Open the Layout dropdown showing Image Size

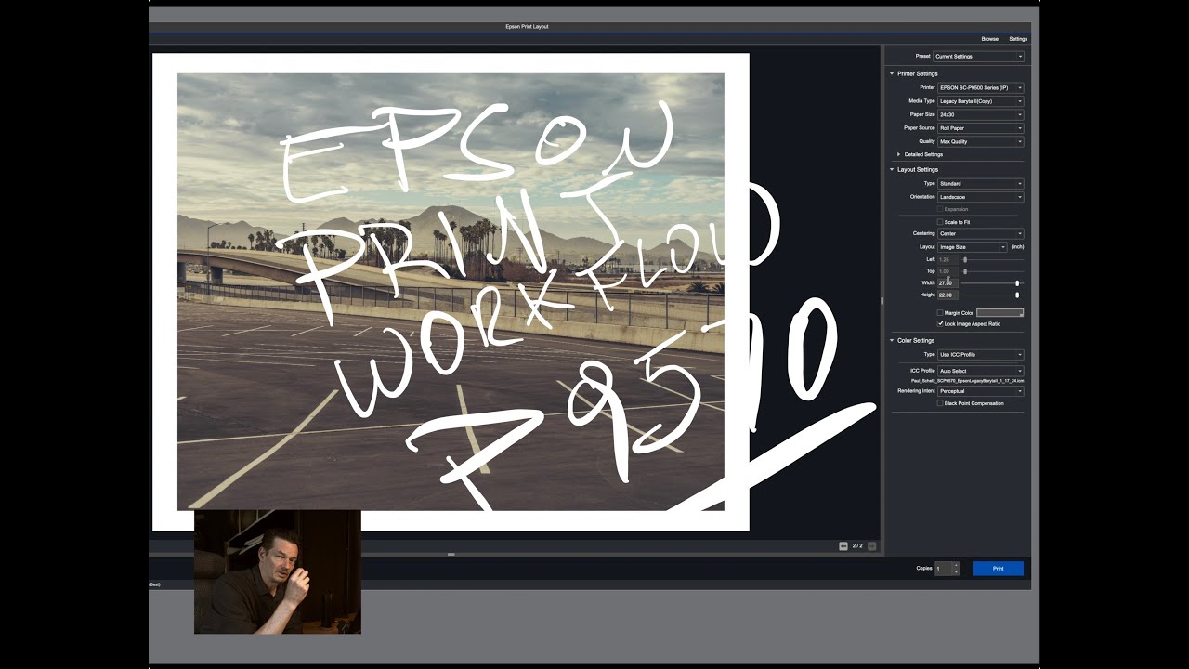(x=973, y=247)
